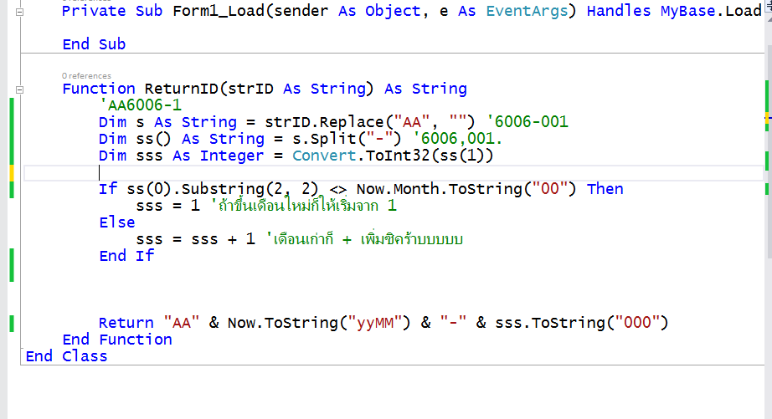772x419 pixels.
Task: Click the 'Return "AA" & Now.ToString' line
Action: click(x=383, y=323)
